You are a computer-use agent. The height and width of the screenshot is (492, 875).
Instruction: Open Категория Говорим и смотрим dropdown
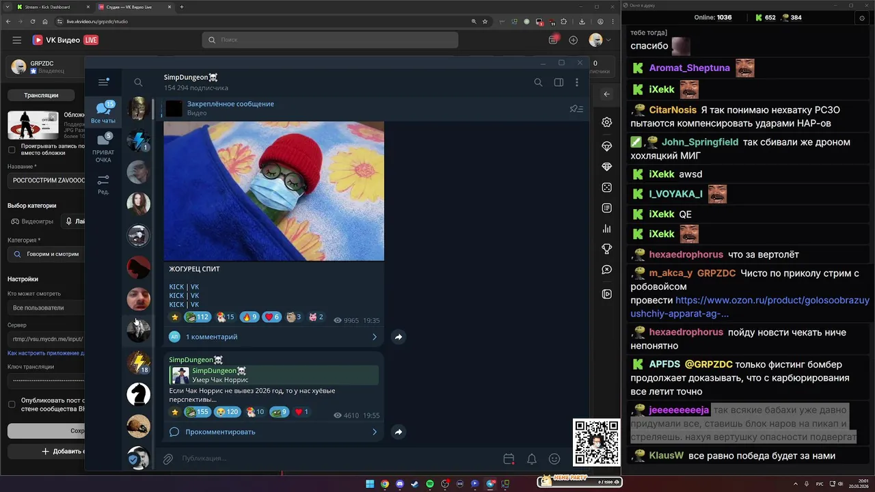pos(46,254)
